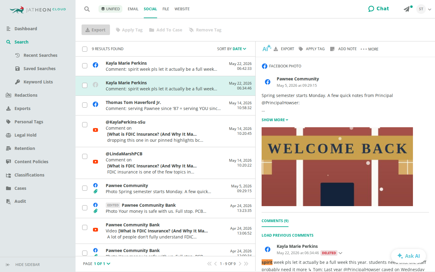
Task: Hide the sidebar
Action: pos(23,265)
